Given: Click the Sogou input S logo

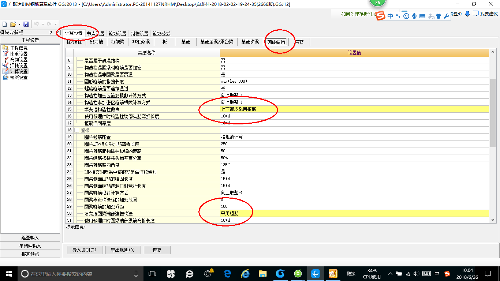Looking at the screenshot, I should [381, 16].
